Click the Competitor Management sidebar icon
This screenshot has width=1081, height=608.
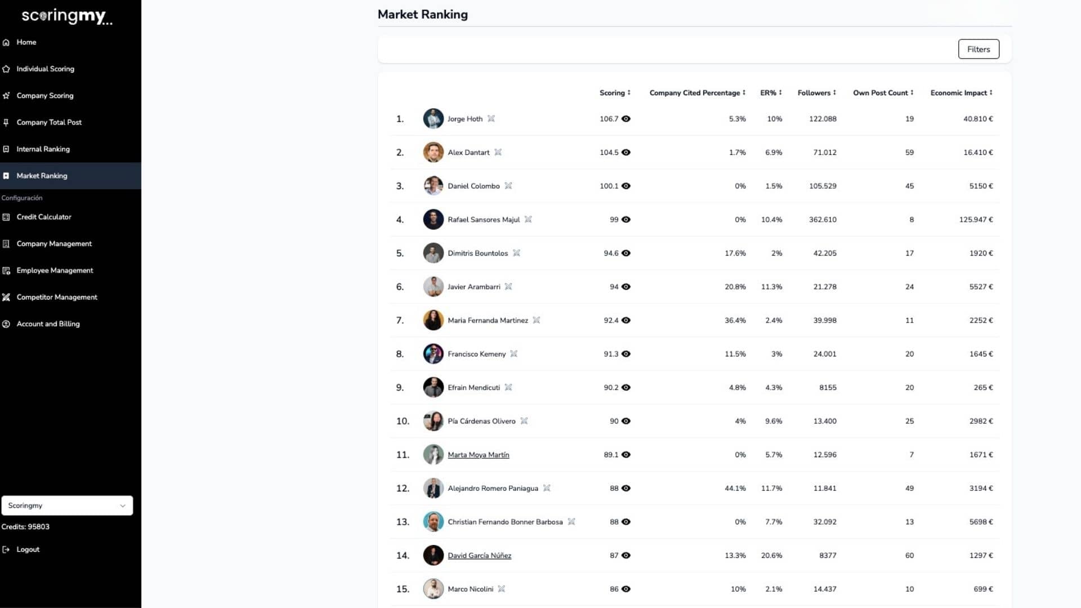pos(6,297)
